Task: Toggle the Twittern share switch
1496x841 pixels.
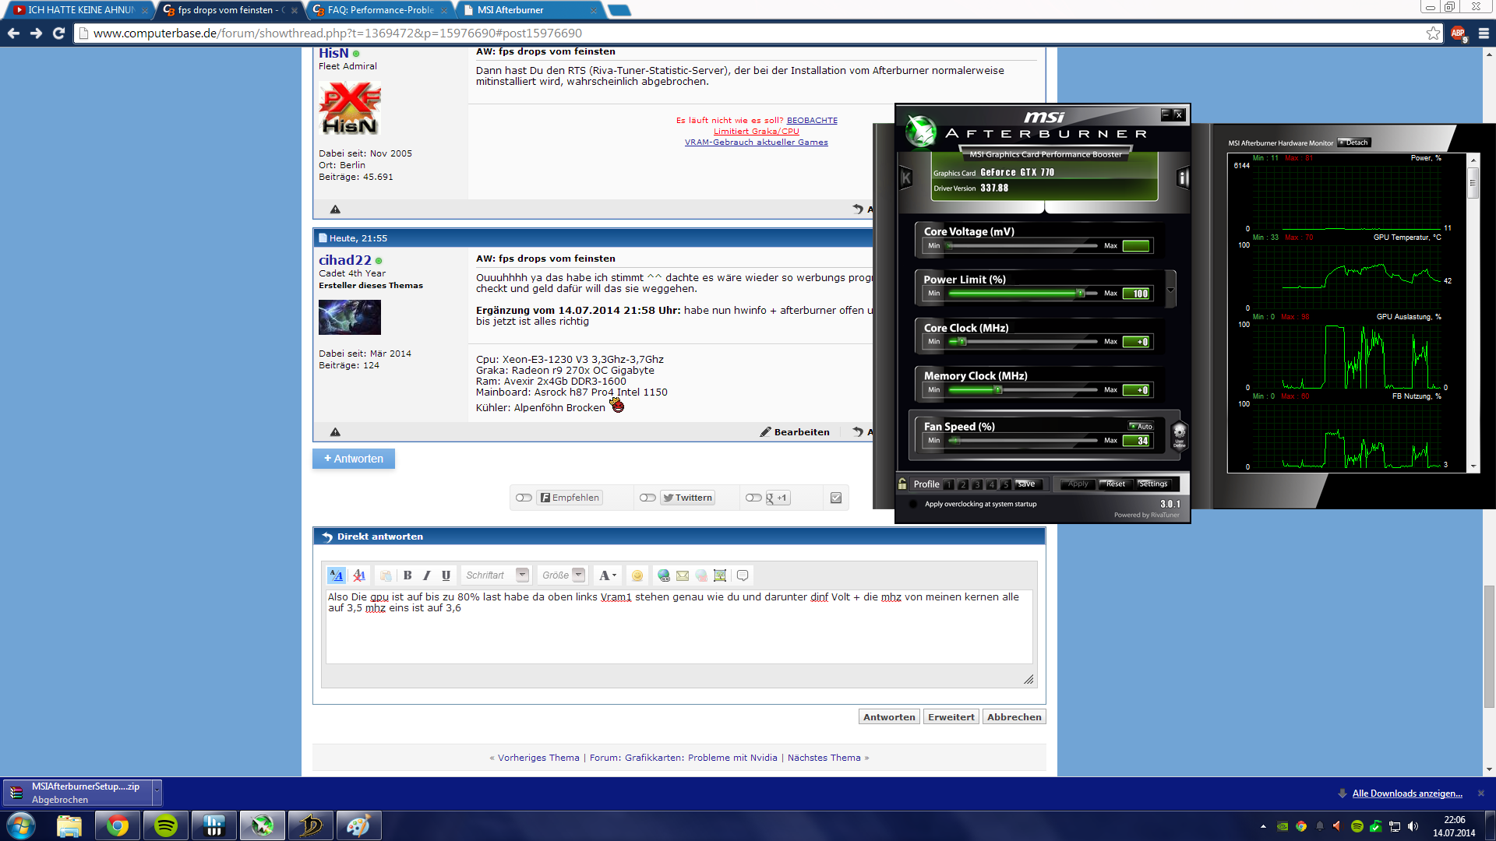Action: click(x=647, y=498)
